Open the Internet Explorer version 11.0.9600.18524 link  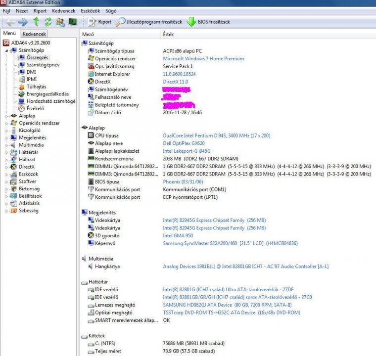pos(179,74)
